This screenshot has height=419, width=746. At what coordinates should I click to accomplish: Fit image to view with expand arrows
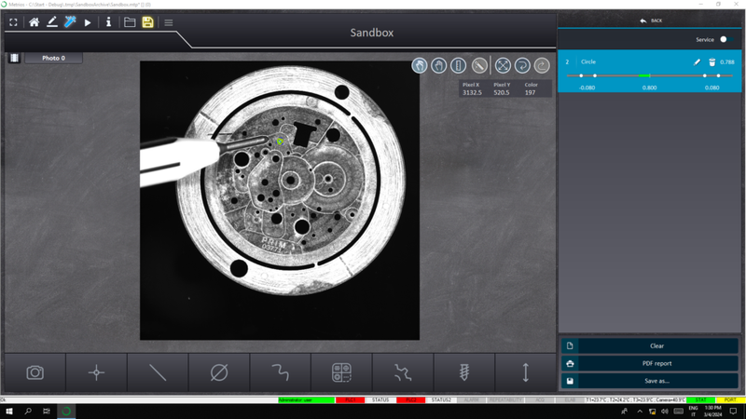point(503,65)
